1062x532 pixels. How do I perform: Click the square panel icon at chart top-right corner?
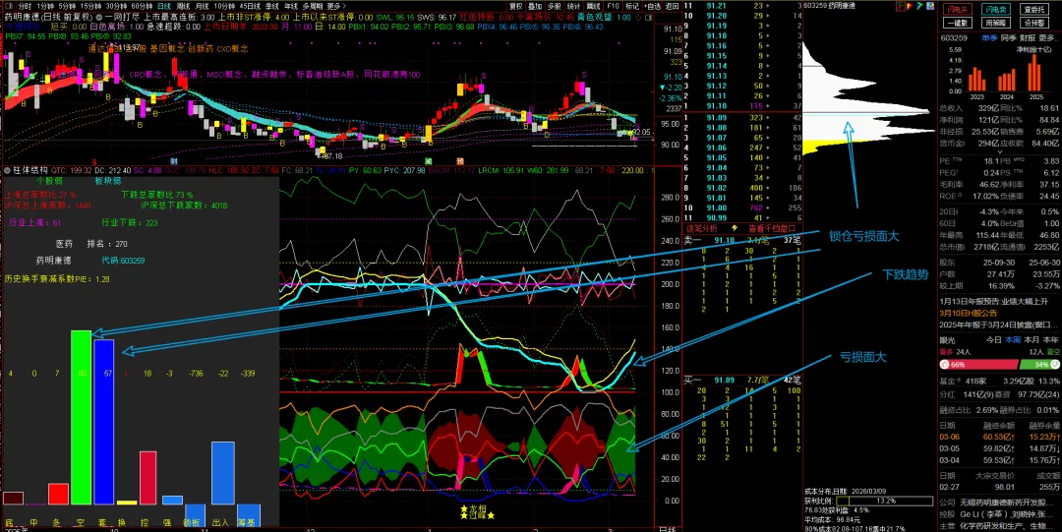point(648,18)
